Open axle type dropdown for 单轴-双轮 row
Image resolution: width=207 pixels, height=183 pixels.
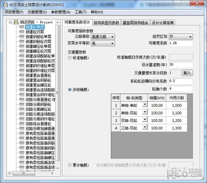(x=145, y=112)
